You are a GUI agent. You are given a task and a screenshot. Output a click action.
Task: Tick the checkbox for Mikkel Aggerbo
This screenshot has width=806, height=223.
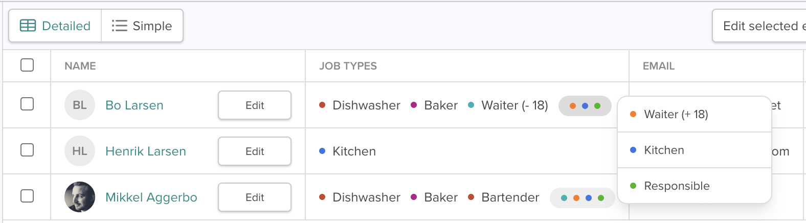point(27,196)
